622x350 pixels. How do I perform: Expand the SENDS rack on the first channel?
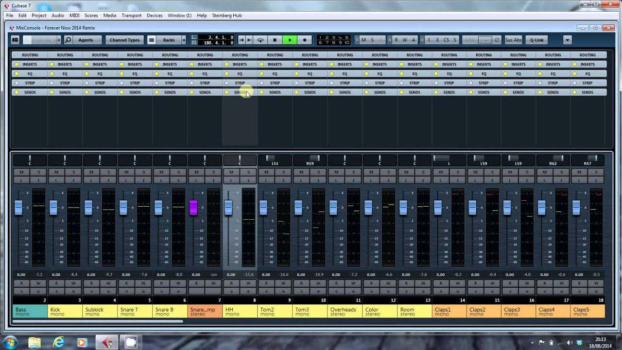(30, 92)
